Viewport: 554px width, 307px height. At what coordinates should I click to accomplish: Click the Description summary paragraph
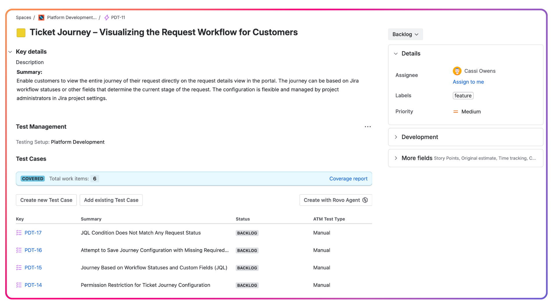[x=188, y=89]
